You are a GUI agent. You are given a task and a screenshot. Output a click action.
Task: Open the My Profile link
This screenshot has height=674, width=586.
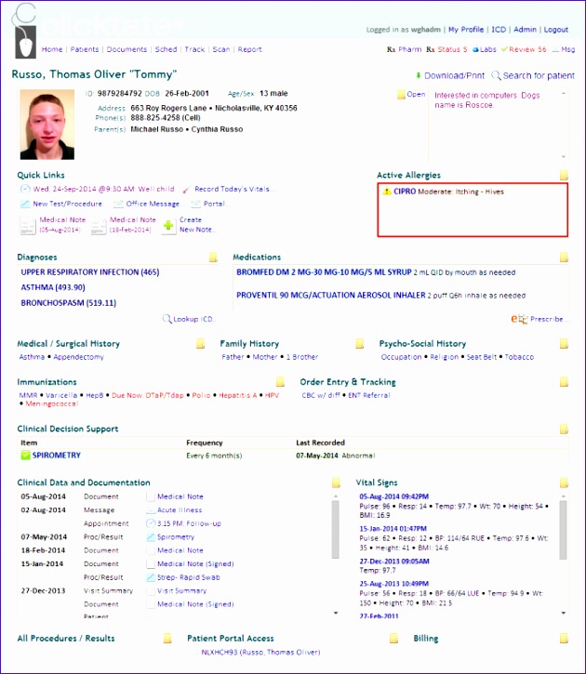click(465, 30)
